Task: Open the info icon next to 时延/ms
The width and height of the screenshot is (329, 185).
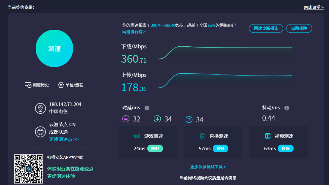Action: coord(147,108)
